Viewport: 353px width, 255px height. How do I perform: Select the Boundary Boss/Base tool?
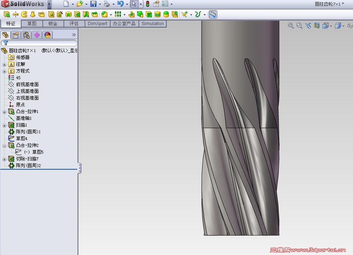click(41, 15)
